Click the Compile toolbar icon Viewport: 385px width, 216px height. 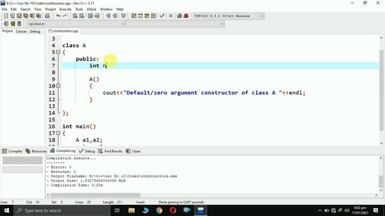tap(134, 16)
